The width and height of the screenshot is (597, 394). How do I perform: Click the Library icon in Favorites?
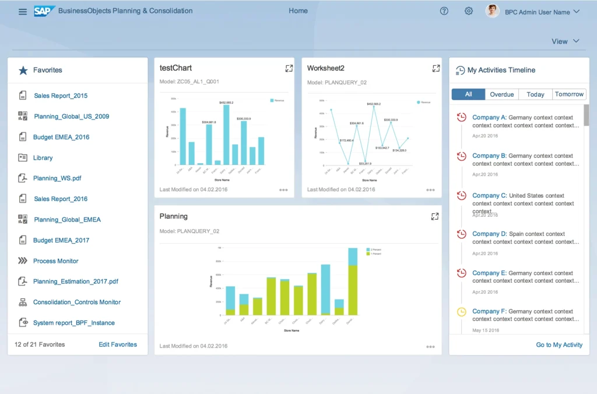[23, 157]
